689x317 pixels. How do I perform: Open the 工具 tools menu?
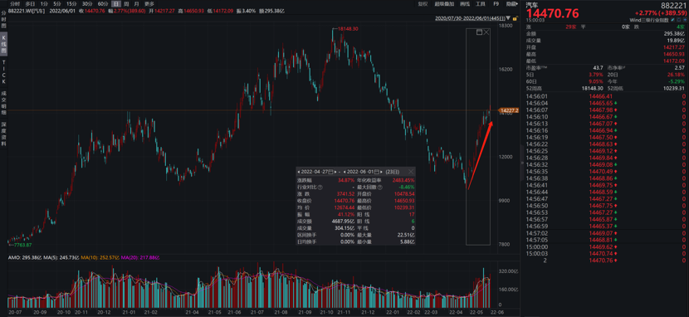(x=481, y=3)
